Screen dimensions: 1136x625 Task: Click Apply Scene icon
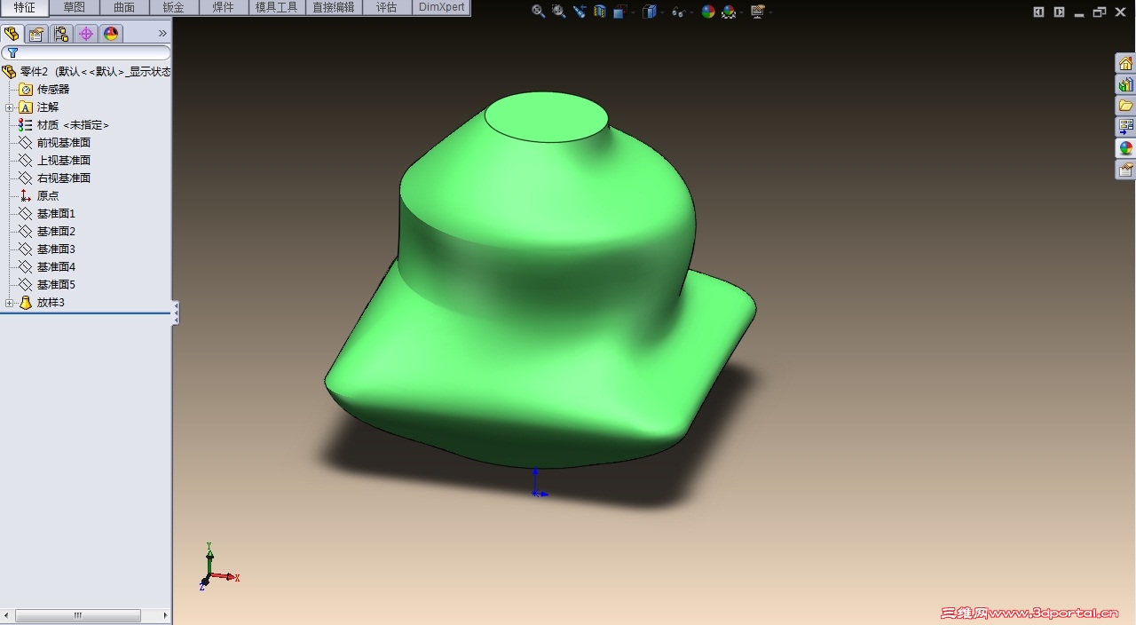pyautogui.click(x=729, y=12)
